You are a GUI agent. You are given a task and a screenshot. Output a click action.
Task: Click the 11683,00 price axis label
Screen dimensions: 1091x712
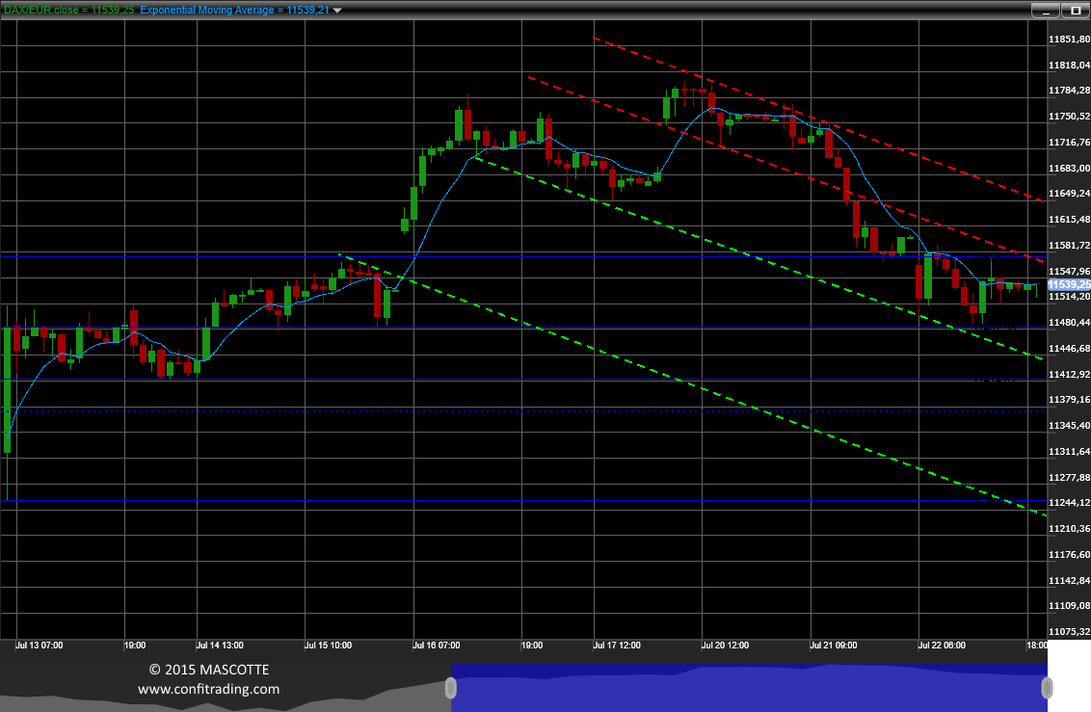pos(1069,169)
